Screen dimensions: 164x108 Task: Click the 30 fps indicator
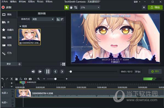(138, 72)
